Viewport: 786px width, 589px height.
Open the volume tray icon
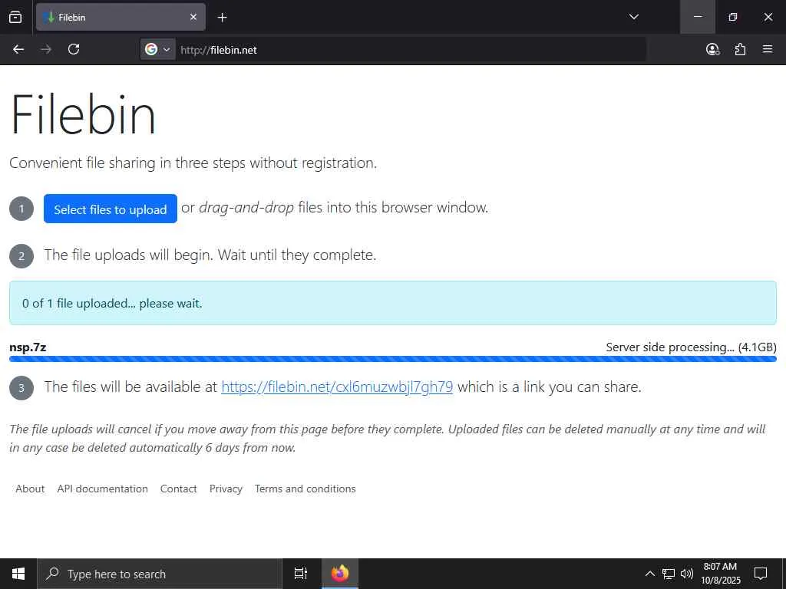687,574
